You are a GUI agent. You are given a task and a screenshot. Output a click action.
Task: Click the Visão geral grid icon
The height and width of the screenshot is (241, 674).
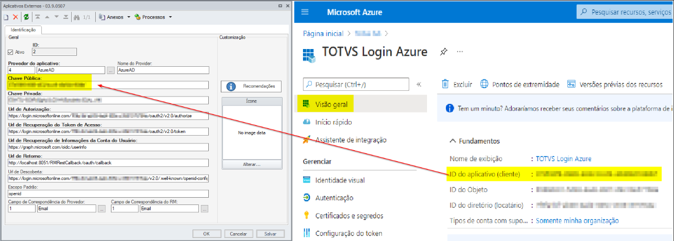307,103
